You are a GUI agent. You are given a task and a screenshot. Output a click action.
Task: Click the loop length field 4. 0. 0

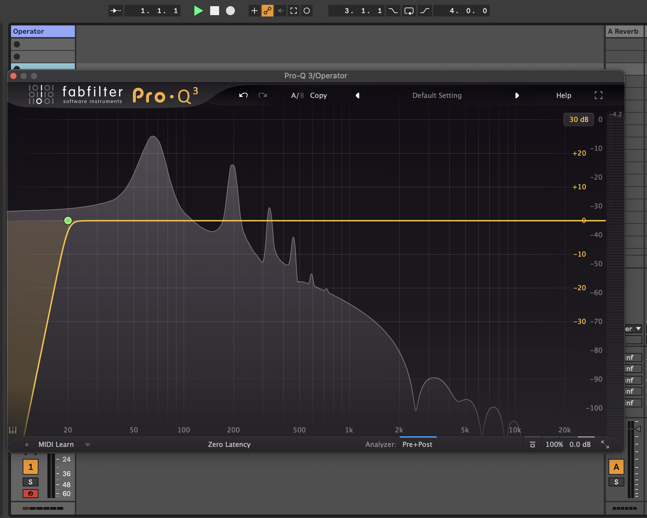pyautogui.click(x=462, y=11)
